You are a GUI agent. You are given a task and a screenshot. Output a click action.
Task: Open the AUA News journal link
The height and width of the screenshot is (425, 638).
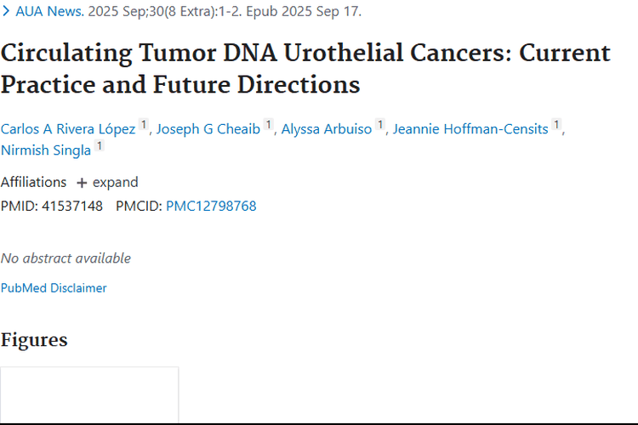pyautogui.click(x=49, y=12)
